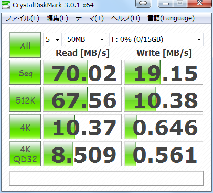
Task: Start the 4K benchmark test
Action: coord(25,127)
